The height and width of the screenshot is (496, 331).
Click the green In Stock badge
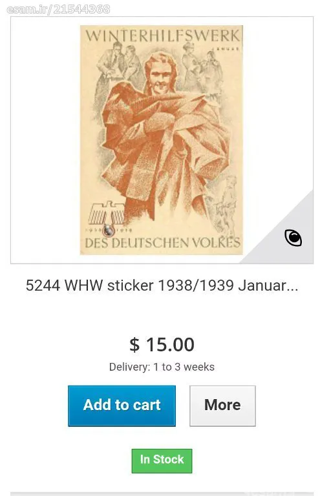[x=162, y=461]
